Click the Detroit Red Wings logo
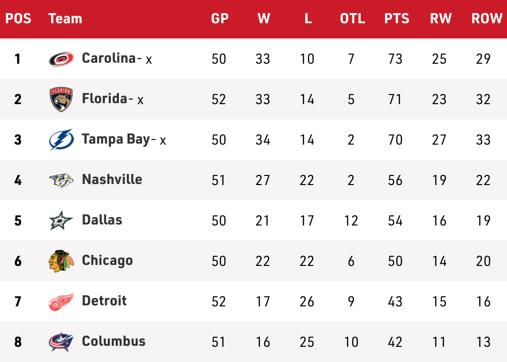The width and height of the screenshot is (507, 362). [61, 301]
